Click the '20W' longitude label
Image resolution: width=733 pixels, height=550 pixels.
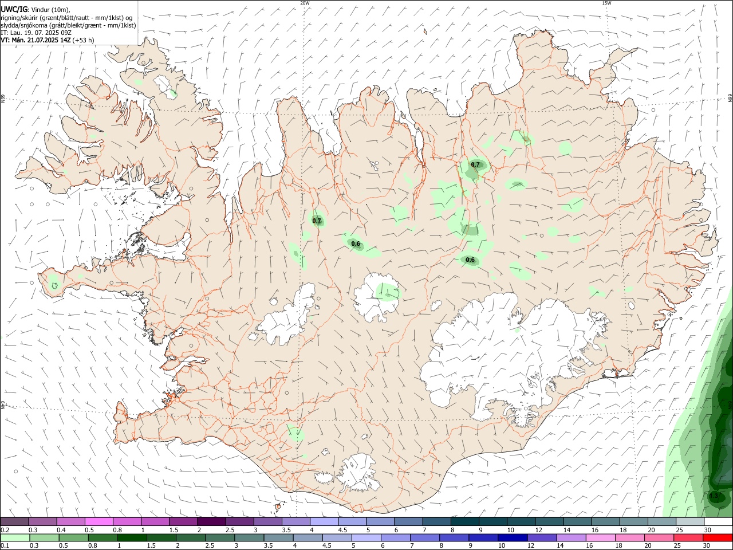[x=305, y=2]
